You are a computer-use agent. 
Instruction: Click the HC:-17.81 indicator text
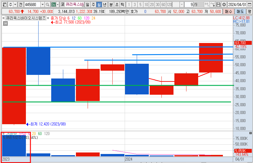tap(241, 22)
